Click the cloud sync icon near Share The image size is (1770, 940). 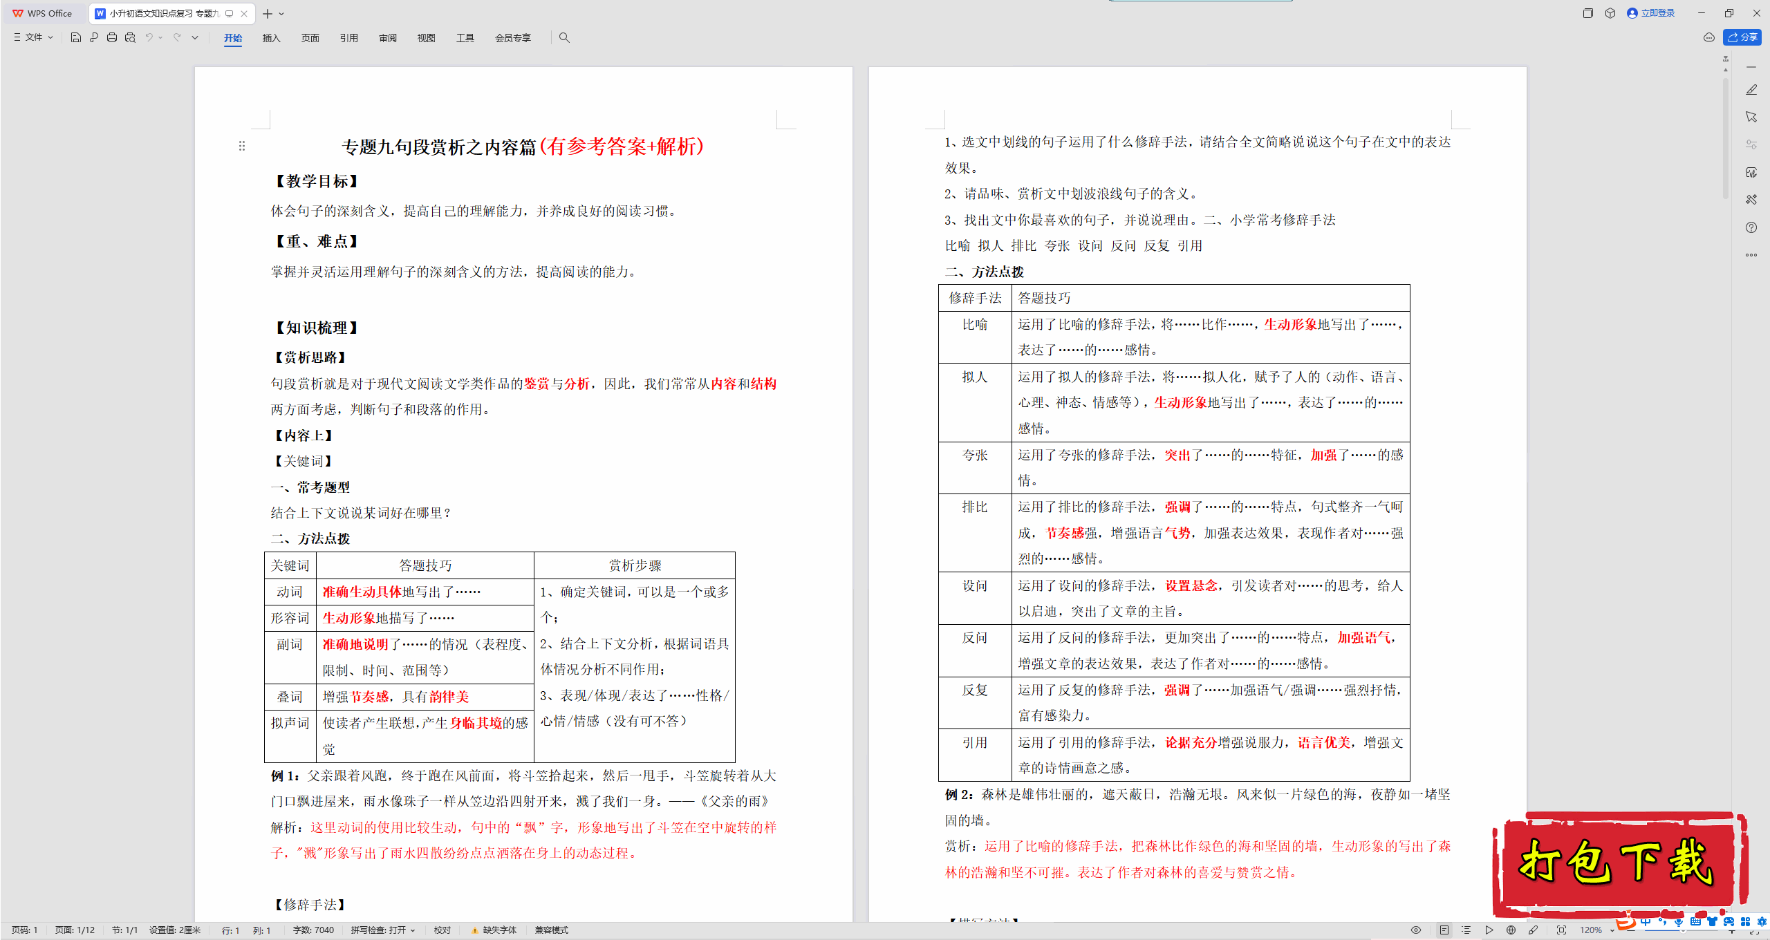click(1709, 37)
